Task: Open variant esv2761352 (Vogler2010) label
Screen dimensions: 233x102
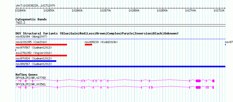Action: 34,53
